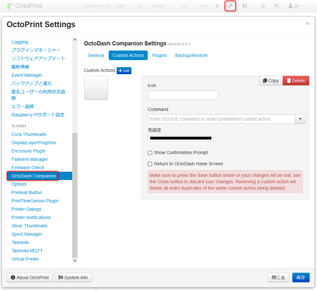The width and height of the screenshot is (317, 290).
Task: Open System info
Action: (73, 278)
